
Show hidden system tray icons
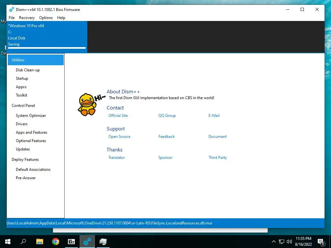pyautogui.click(x=273, y=242)
